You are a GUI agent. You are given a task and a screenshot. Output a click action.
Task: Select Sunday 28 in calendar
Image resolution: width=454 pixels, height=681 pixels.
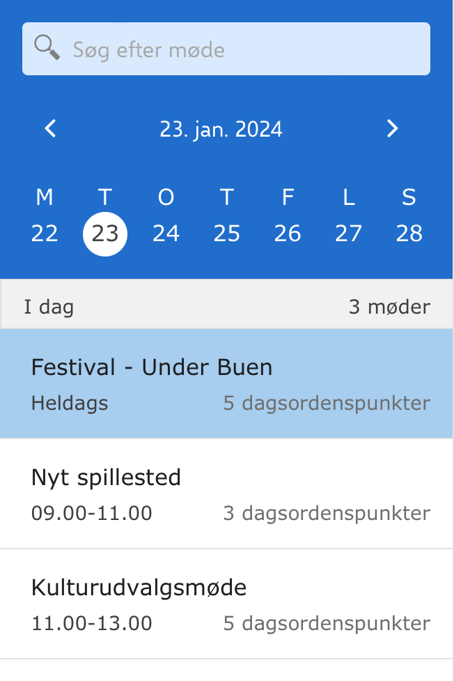tap(409, 233)
